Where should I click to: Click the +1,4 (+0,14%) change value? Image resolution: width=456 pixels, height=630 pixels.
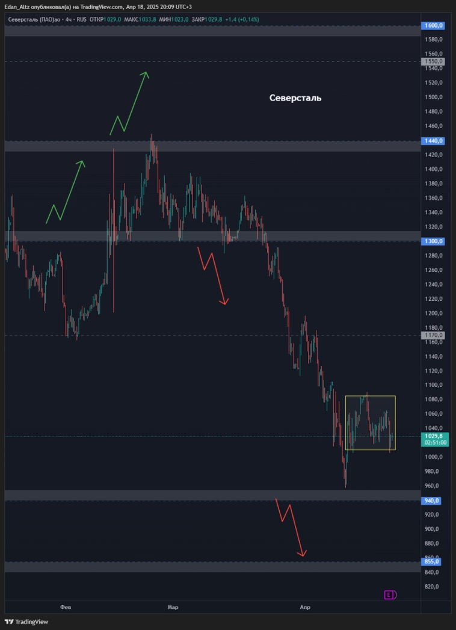[x=242, y=19]
